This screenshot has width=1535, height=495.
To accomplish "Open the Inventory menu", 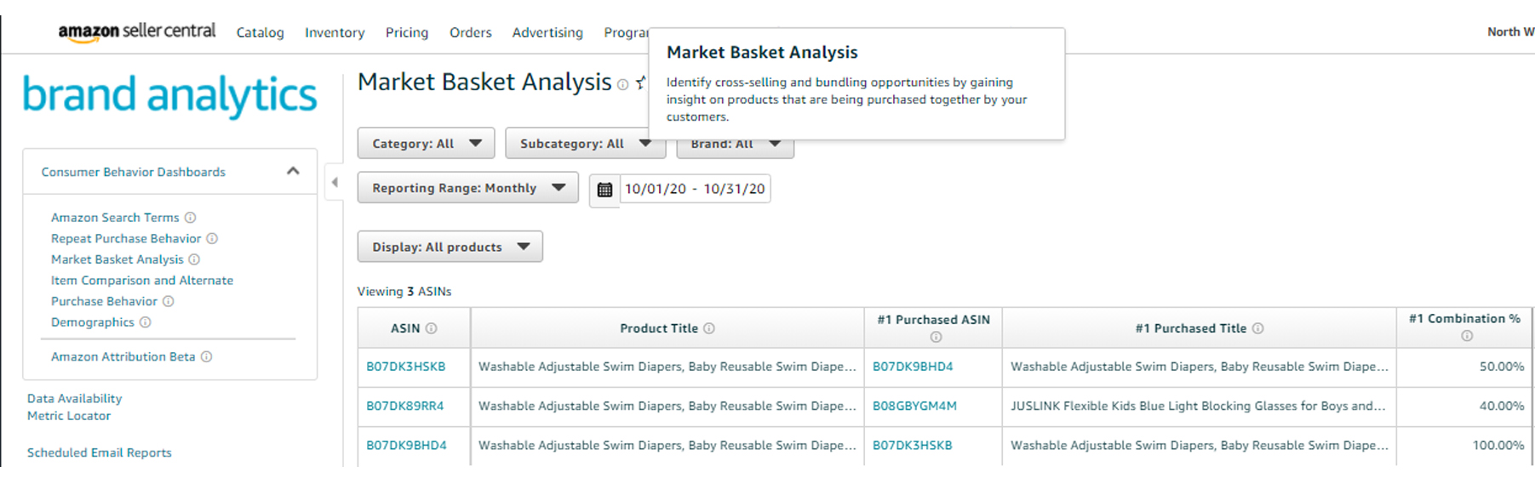I will [x=335, y=32].
